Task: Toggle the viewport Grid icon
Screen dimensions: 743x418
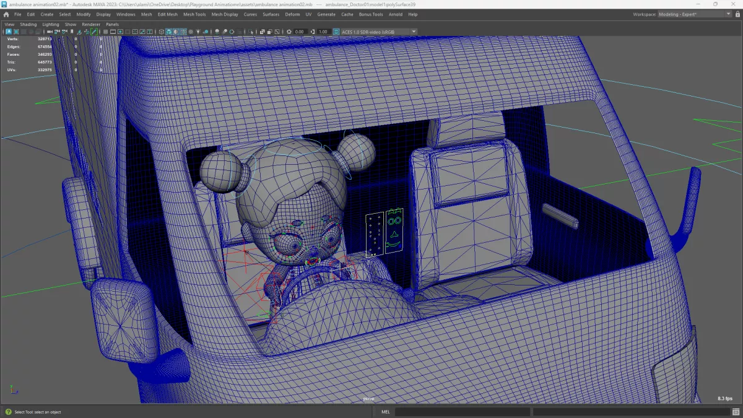Action: (105, 32)
